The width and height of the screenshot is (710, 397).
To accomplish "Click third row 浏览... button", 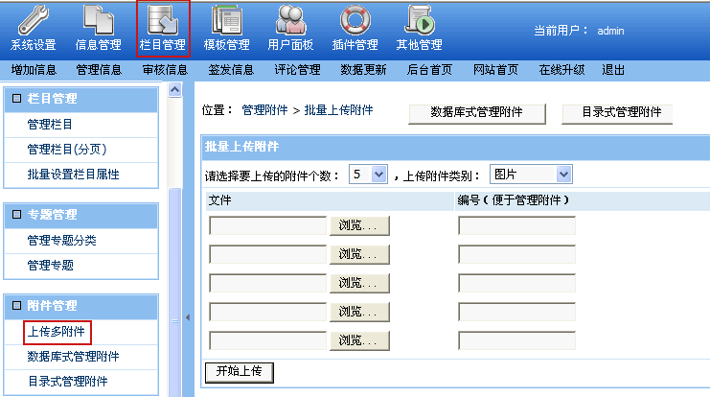I will (x=359, y=283).
